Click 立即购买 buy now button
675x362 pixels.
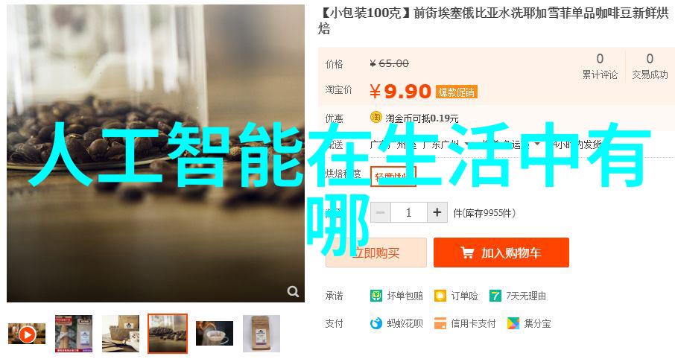click(376, 253)
